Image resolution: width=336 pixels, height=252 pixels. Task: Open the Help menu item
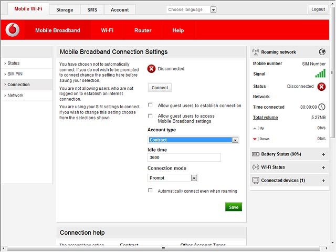[178, 30]
